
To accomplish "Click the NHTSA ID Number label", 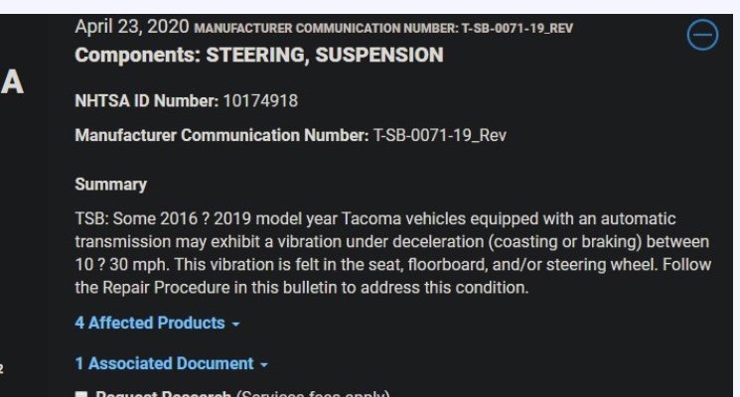I will tap(147, 101).
